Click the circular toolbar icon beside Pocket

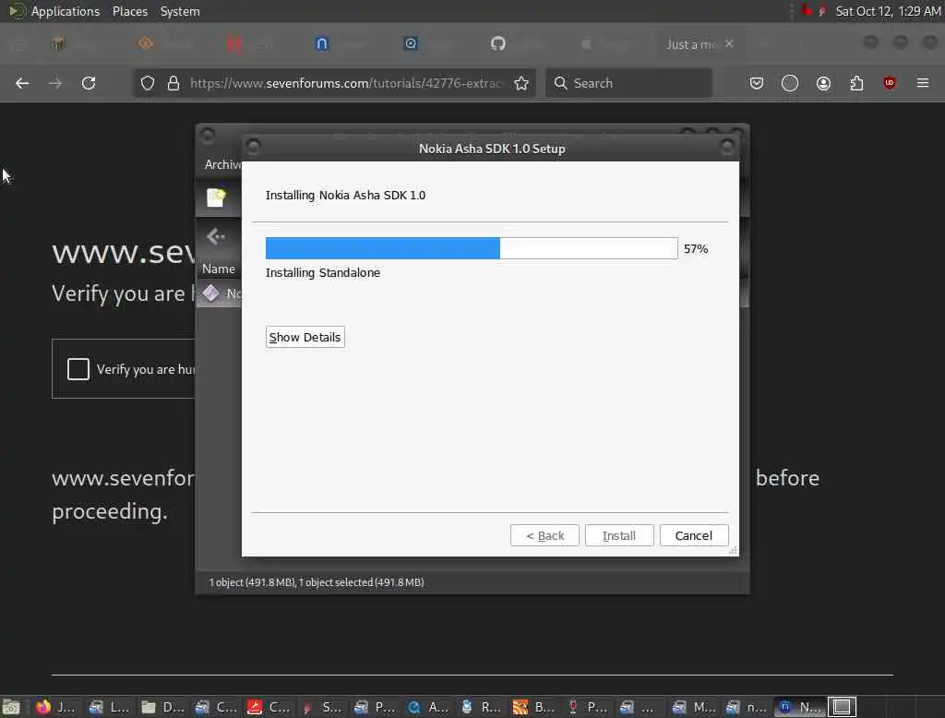coord(790,83)
